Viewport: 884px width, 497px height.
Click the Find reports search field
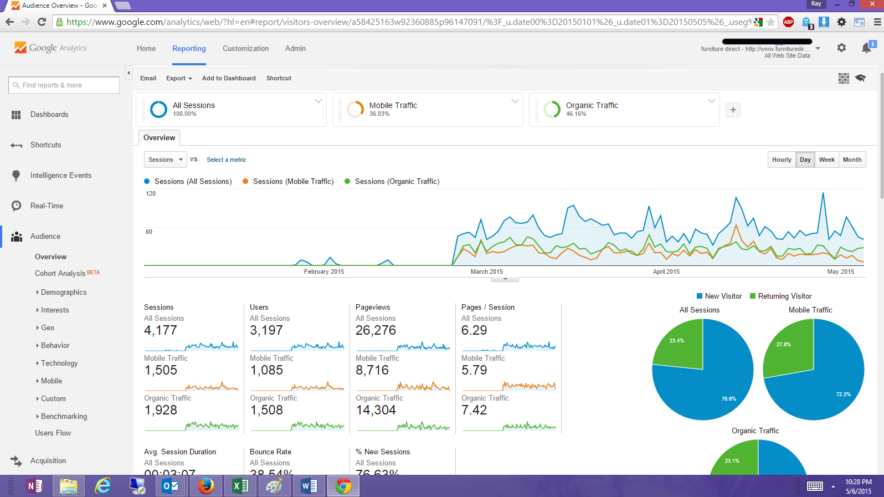pos(64,85)
